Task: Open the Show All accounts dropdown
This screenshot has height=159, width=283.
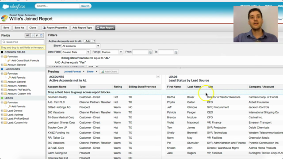Action: 98,46
